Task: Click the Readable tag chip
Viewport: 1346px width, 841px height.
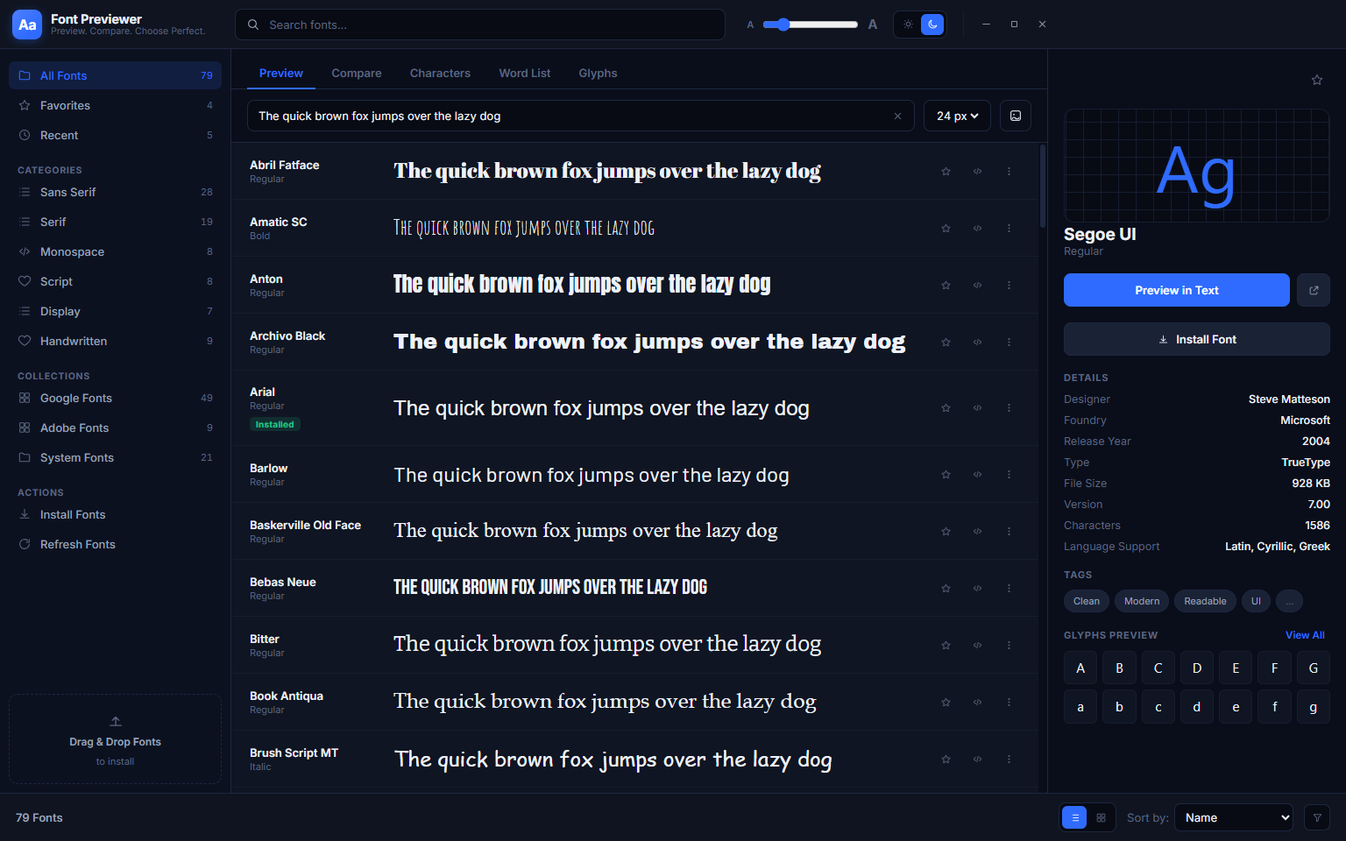Action: click(1205, 601)
